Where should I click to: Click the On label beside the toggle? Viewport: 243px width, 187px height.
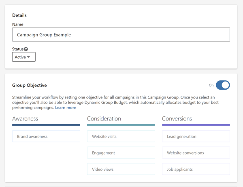211,86
